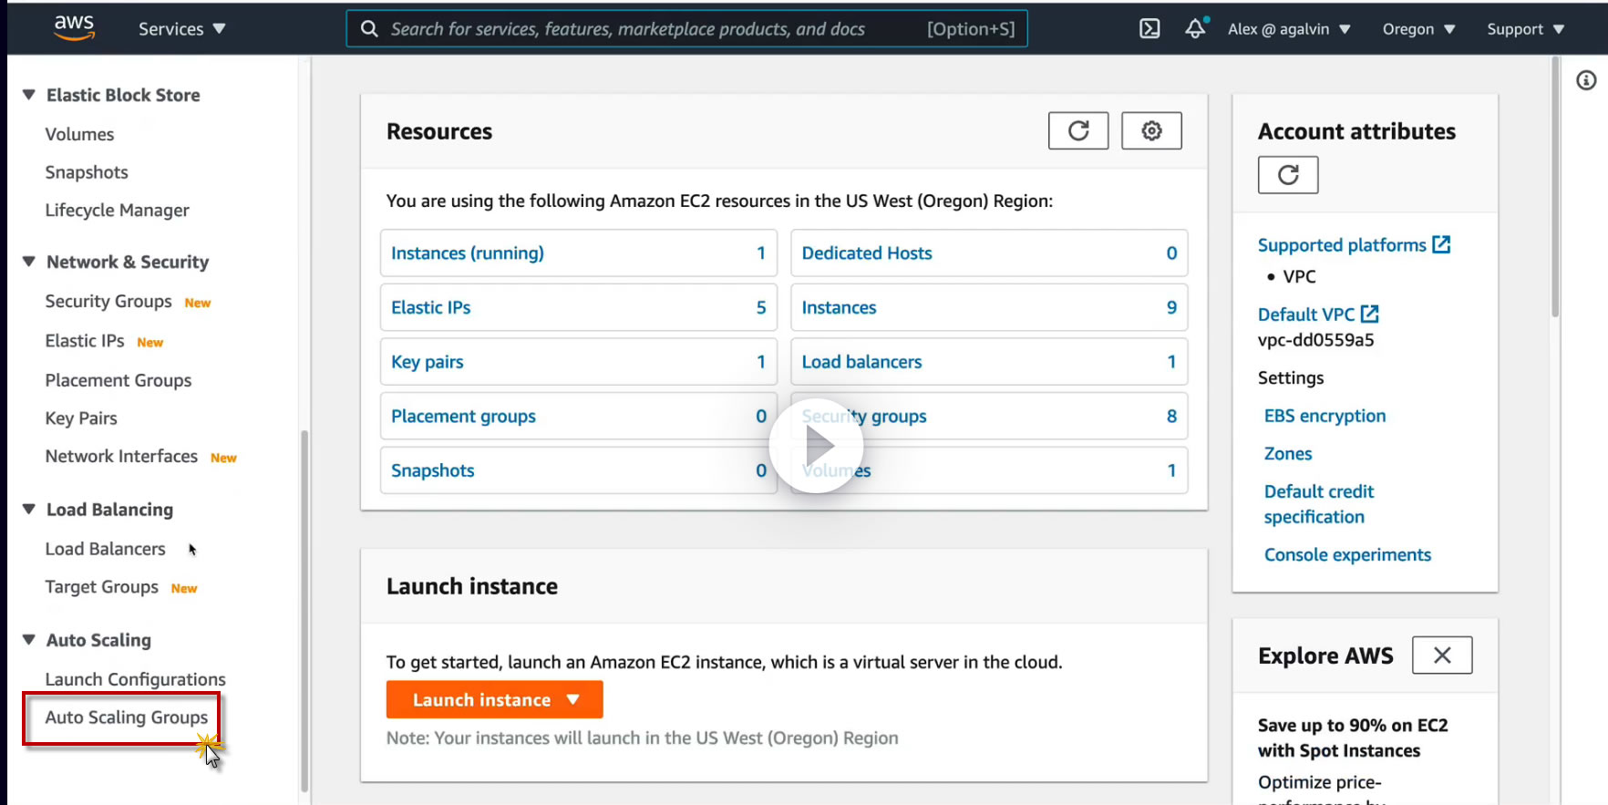Click the info icon at right edge

(x=1586, y=81)
